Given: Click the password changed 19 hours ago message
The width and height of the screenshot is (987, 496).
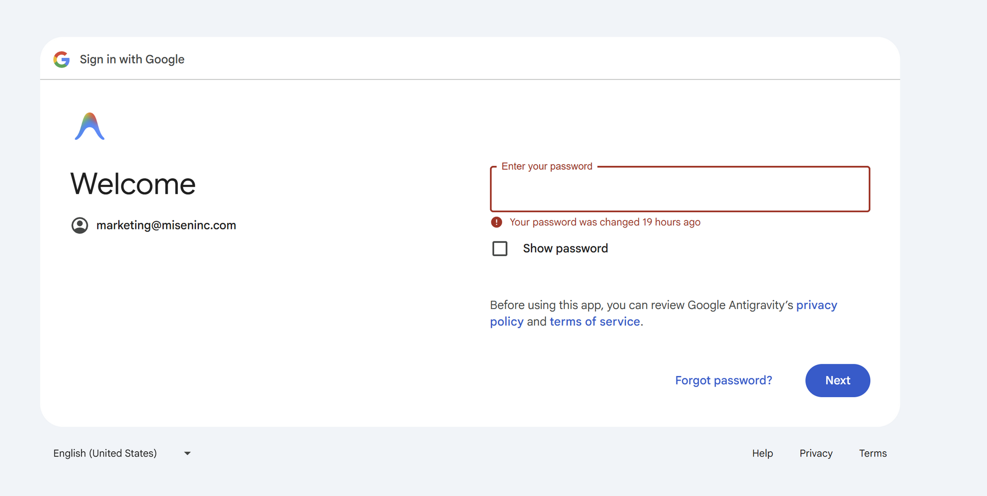Looking at the screenshot, I should [605, 222].
